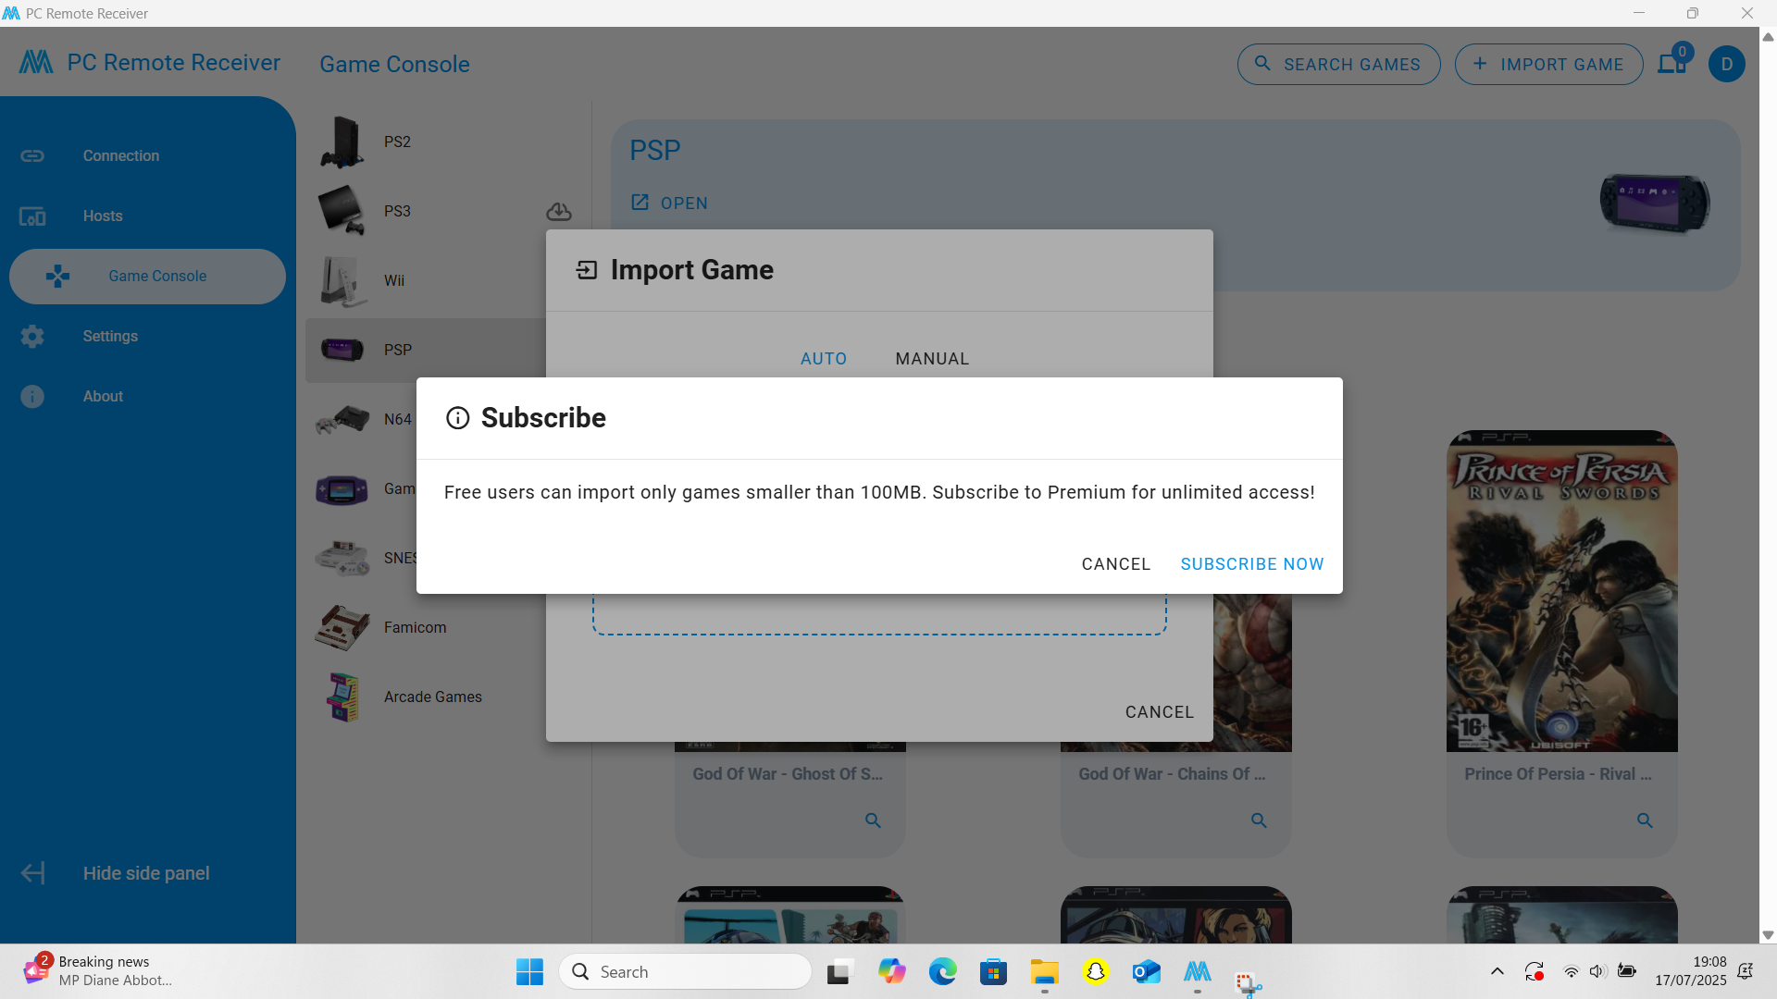Select the Auto import tab
The image size is (1777, 999).
click(823, 359)
